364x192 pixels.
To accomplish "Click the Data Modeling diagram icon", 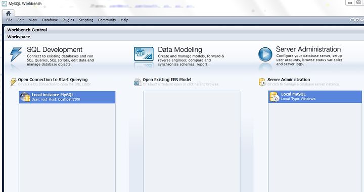I will [x=144, y=54].
